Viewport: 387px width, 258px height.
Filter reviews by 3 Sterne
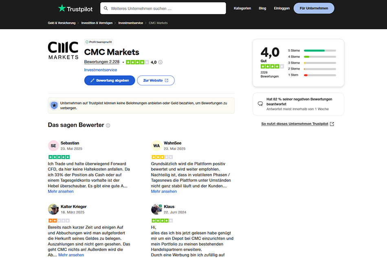pos(294,63)
